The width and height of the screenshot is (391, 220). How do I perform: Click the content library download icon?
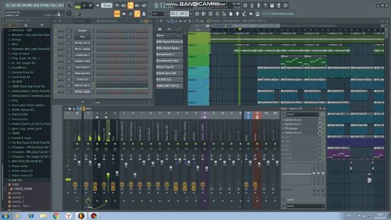(x=258, y=13)
